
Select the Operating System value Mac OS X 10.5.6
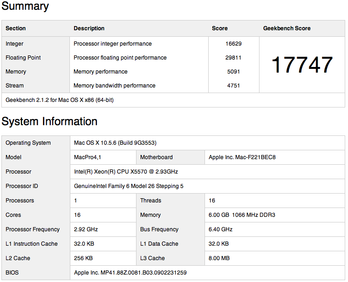(118, 143)
